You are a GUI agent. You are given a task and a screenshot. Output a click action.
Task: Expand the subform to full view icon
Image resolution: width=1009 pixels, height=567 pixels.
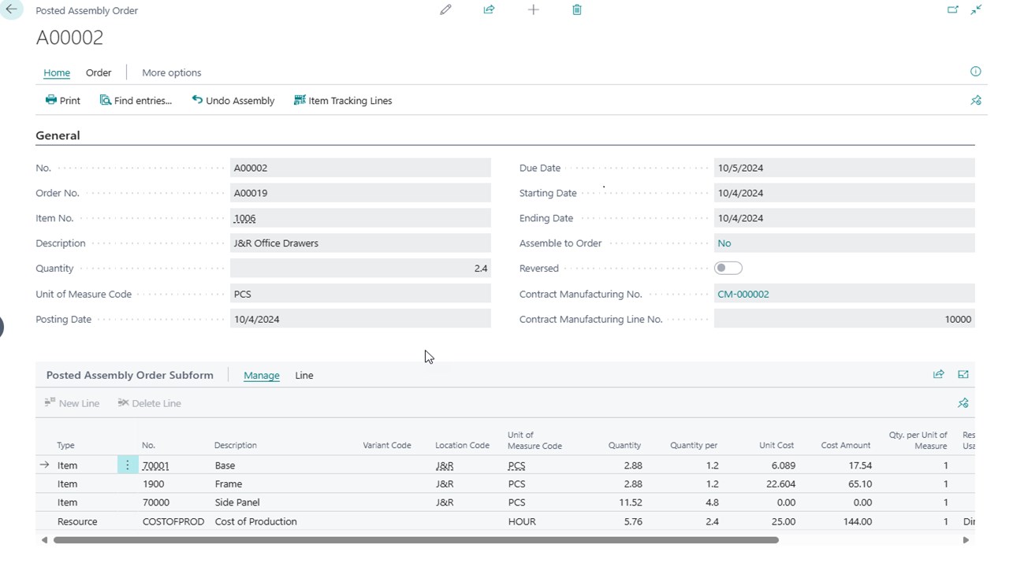(962, 375)
